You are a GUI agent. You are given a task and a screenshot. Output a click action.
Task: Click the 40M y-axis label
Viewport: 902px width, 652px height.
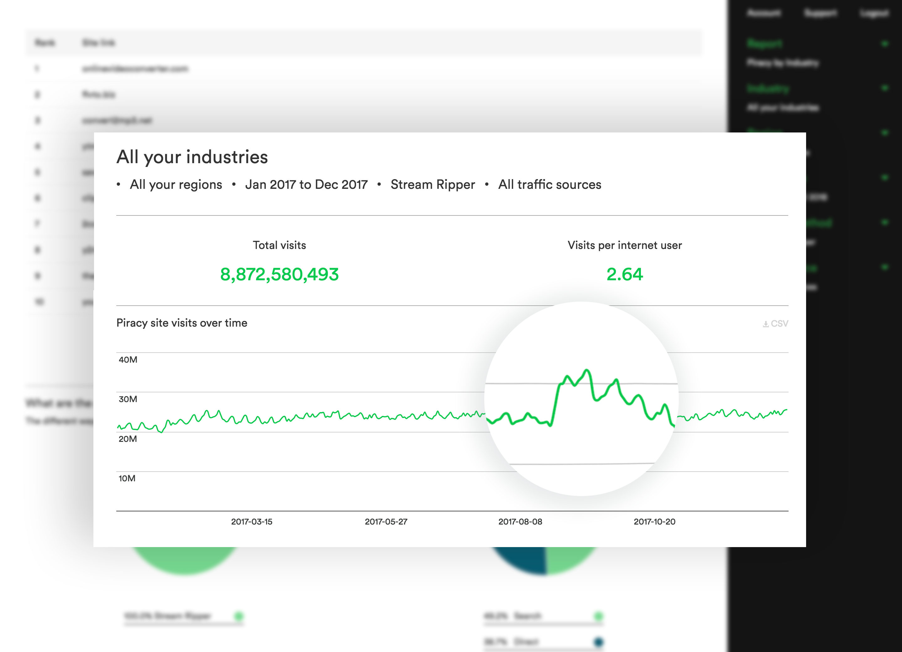128,360
